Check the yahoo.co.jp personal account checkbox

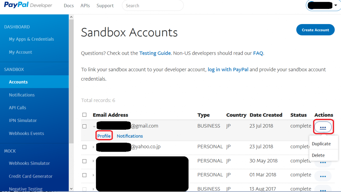pyautogui.click(x=85, y=147)
